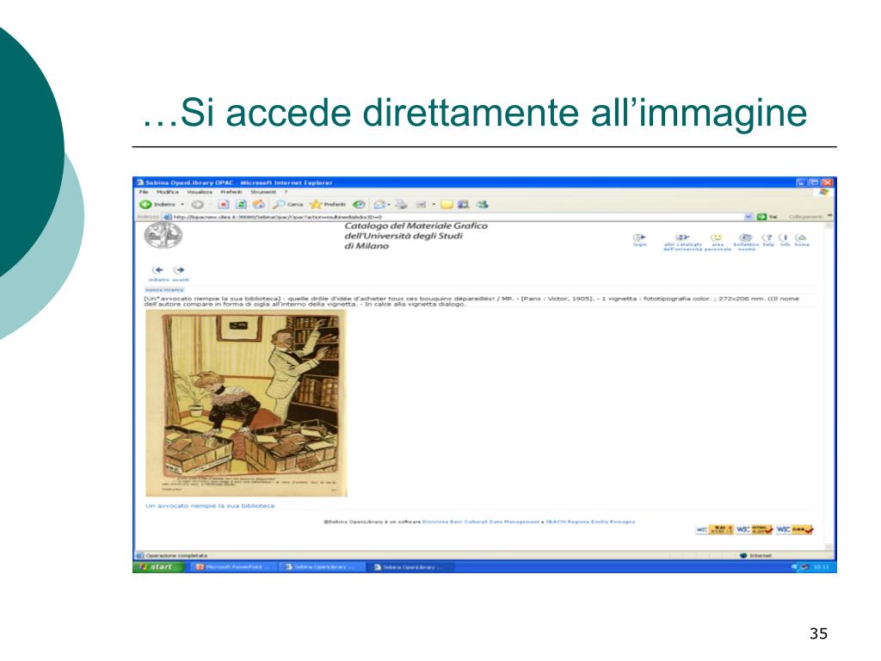Click the first W3C WAI-A badge
This screenshot has height=661, width=881.
(714, 529)
